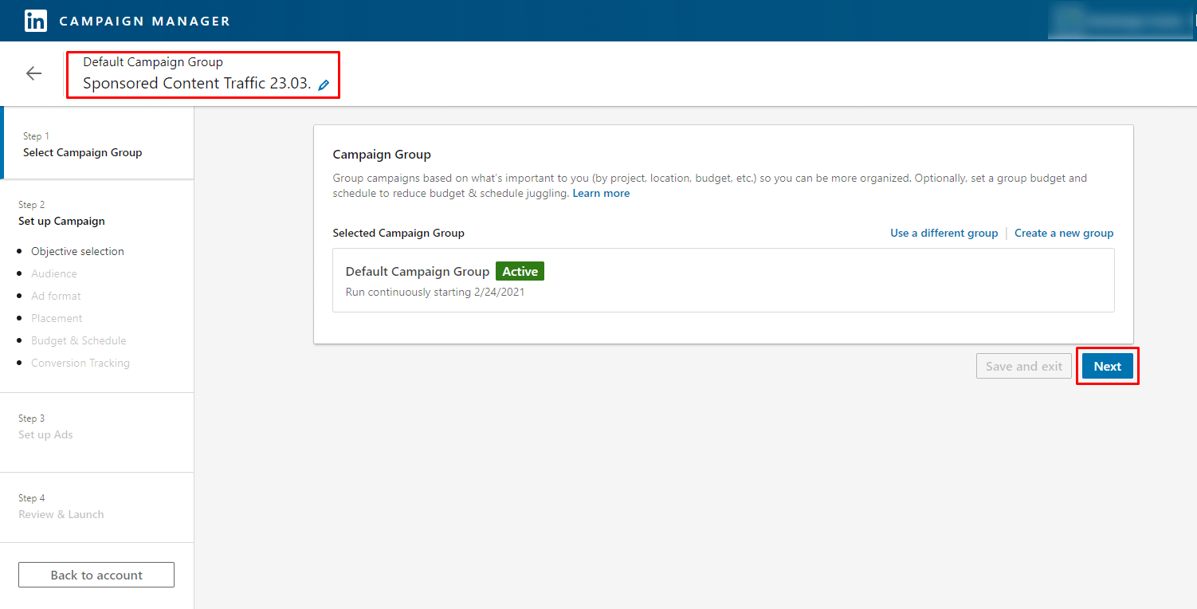Click the Next button
The width and height of the screenshot is (1197, 609).
[x=1108, y=367]
